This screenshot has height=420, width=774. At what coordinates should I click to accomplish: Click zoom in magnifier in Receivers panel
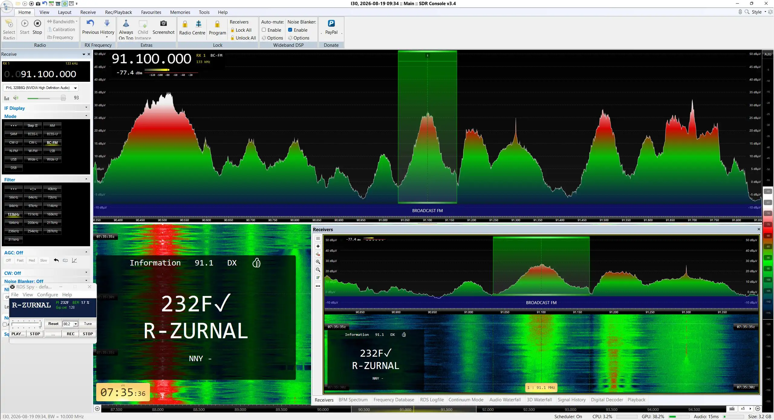318,262
